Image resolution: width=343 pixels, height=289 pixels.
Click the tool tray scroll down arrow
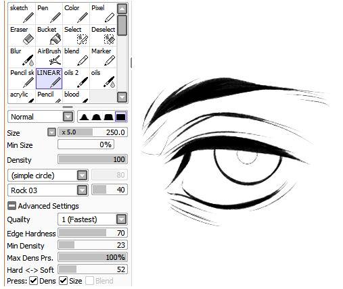122,97
